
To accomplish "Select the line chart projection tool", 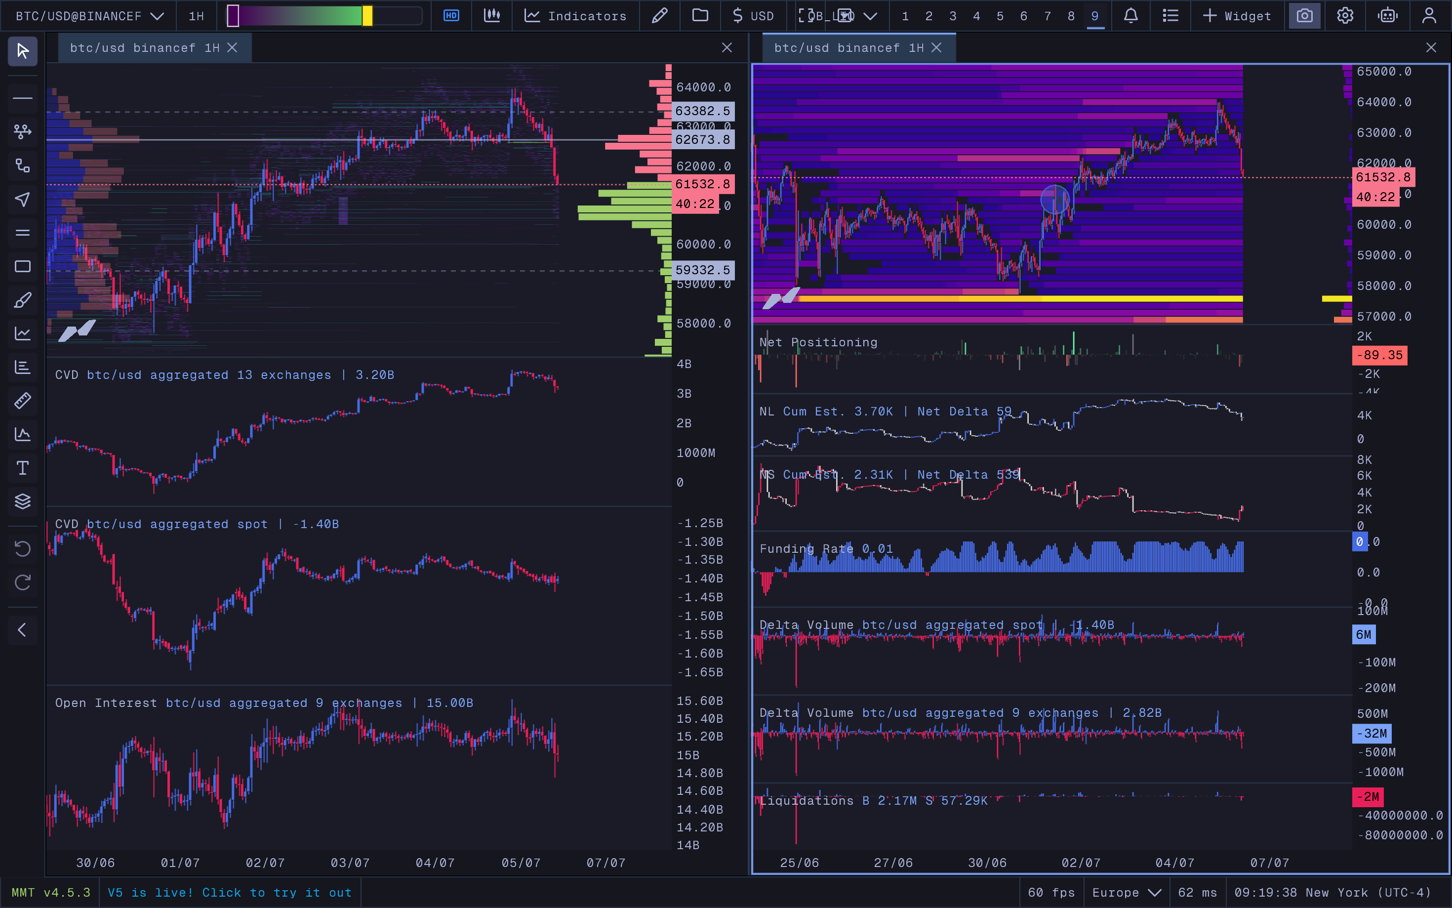I will coord(22,333).
